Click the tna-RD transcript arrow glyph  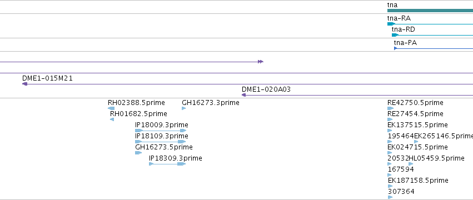coord(395,35)
